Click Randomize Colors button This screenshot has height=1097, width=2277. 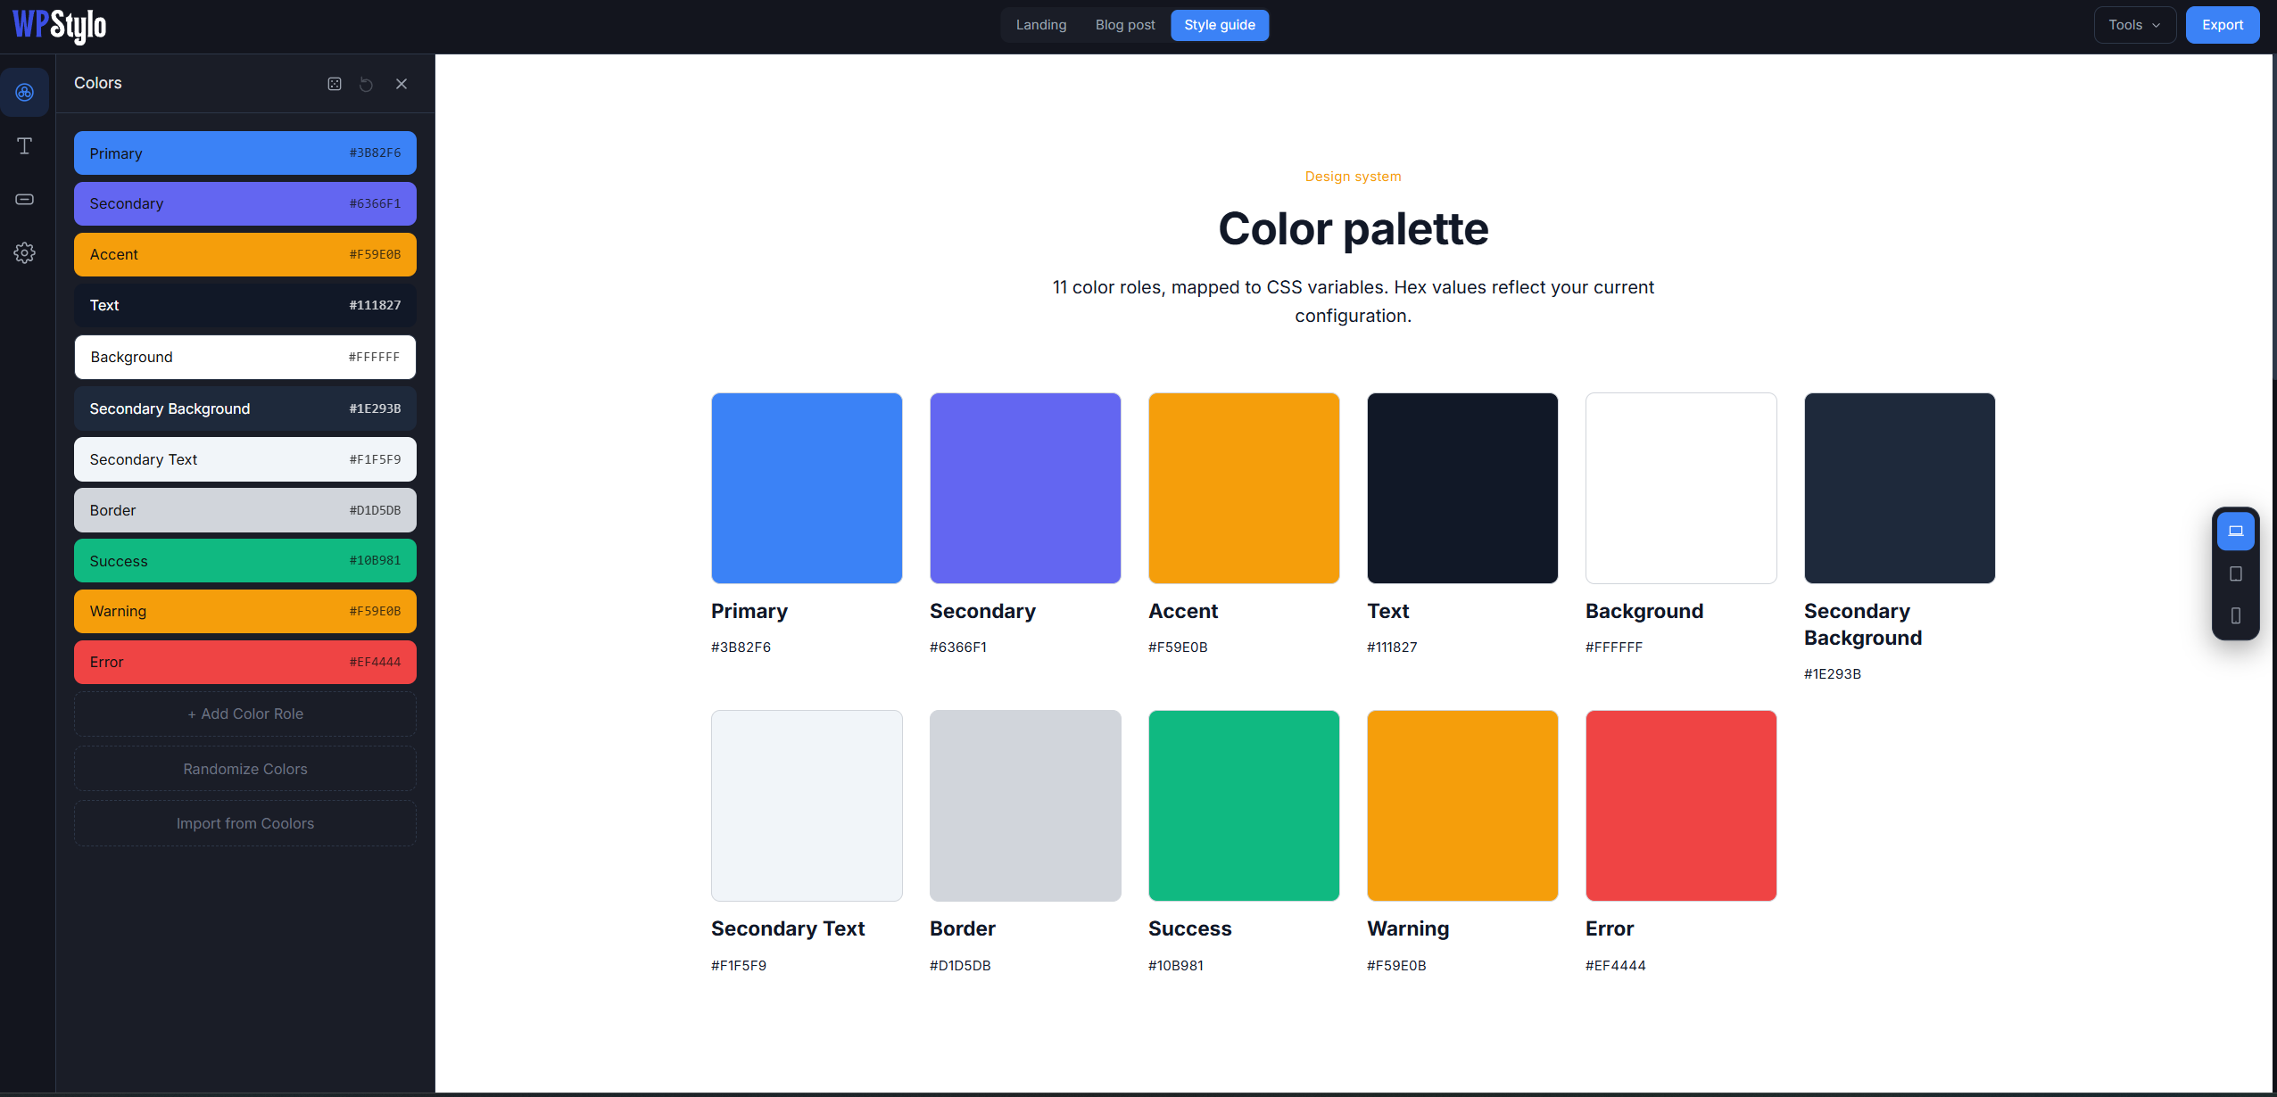[x=245, y=769]
